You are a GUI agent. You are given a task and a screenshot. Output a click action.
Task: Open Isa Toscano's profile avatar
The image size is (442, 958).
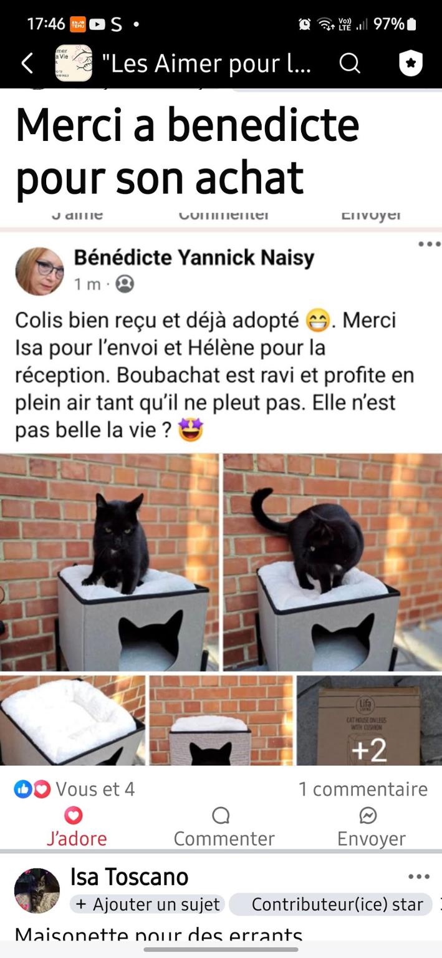pos(37,891)
